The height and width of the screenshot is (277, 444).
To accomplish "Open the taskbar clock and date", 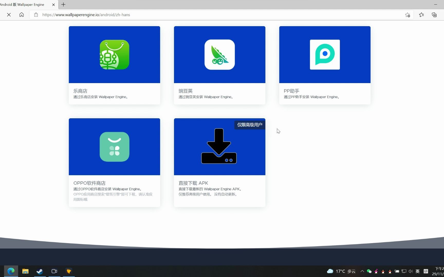I will 438,271.
